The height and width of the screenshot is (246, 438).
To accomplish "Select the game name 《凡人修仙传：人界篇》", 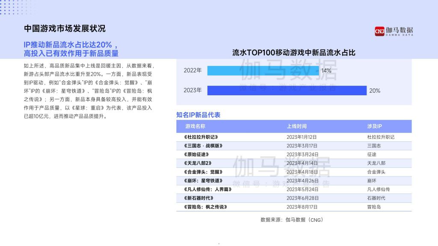I will [207, 189].
